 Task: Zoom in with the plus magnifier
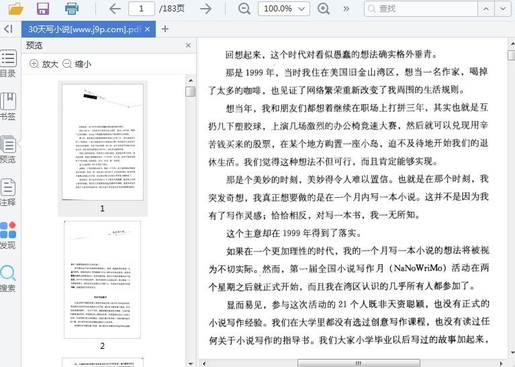pos(324,9)
